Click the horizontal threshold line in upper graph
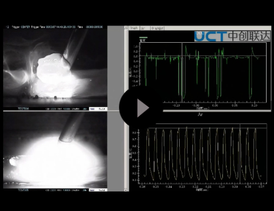274x211 pixels. [x=203, y=56]
